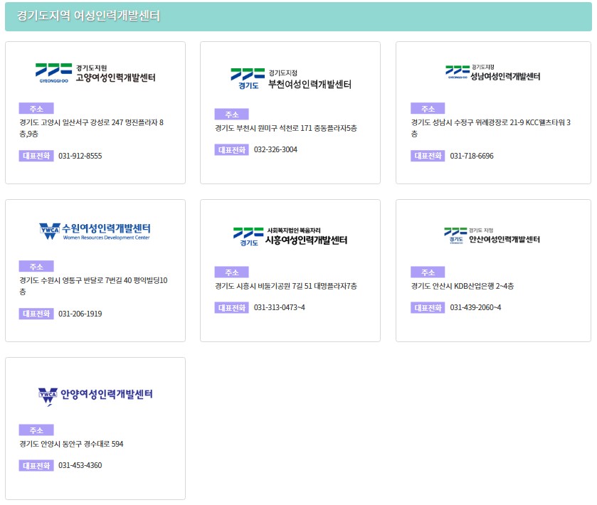
Task: Click the 수원시 영통구 반달로 address
Action: click(x=93, y=286)
